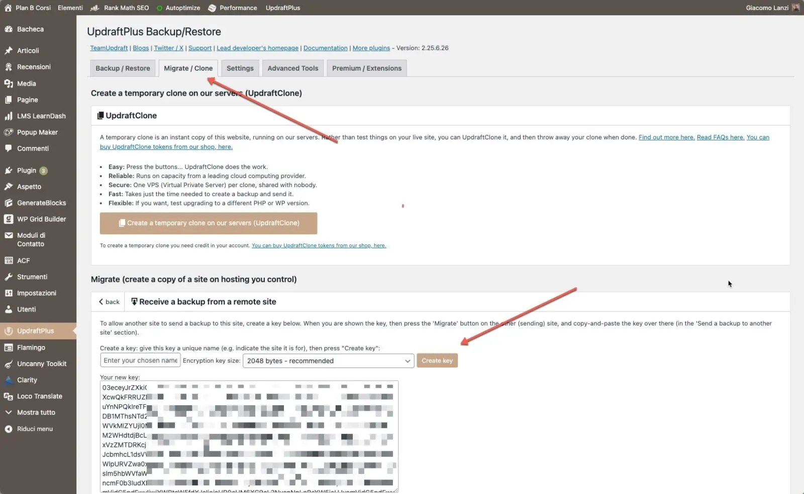Click inside the Your new key textarea
The image size is (804, 494).
[x=249, y=436]
